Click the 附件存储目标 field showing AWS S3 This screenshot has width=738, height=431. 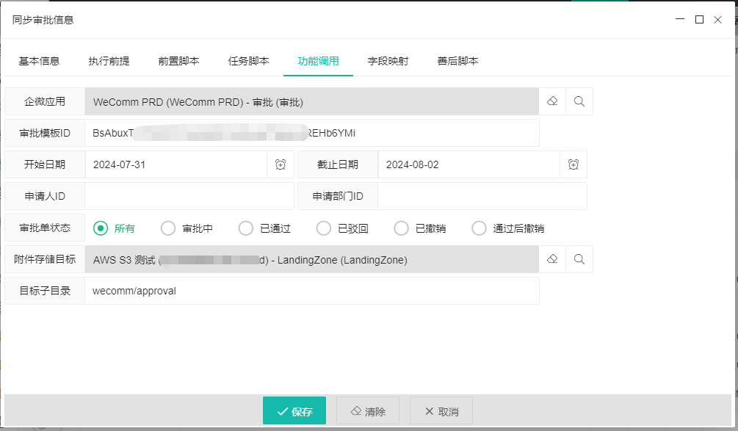click(x=311, y=259)
